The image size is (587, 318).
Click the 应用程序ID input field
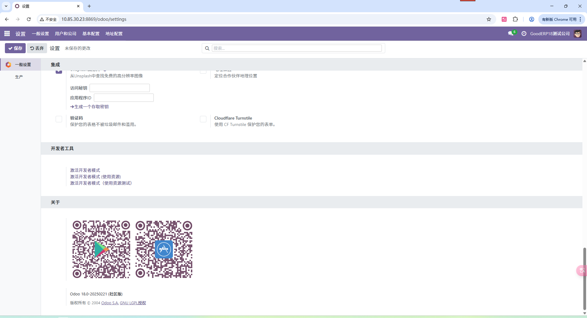point(124,98)
